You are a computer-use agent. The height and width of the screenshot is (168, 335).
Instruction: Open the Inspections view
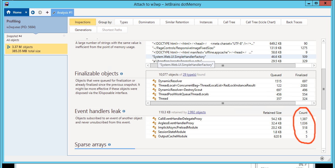click(83, 22)
